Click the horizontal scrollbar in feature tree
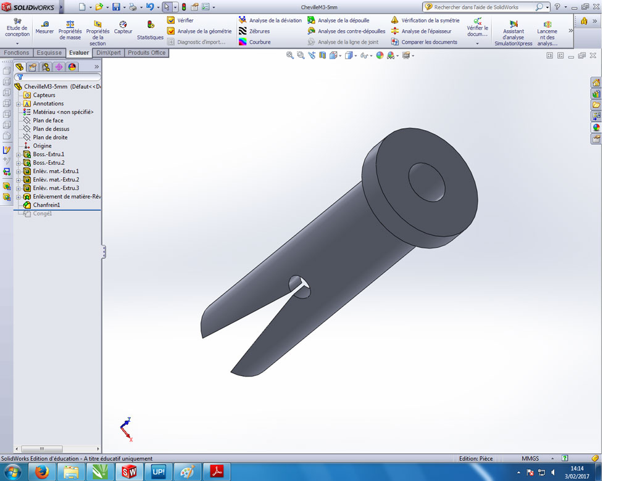 tap(42, 448)
